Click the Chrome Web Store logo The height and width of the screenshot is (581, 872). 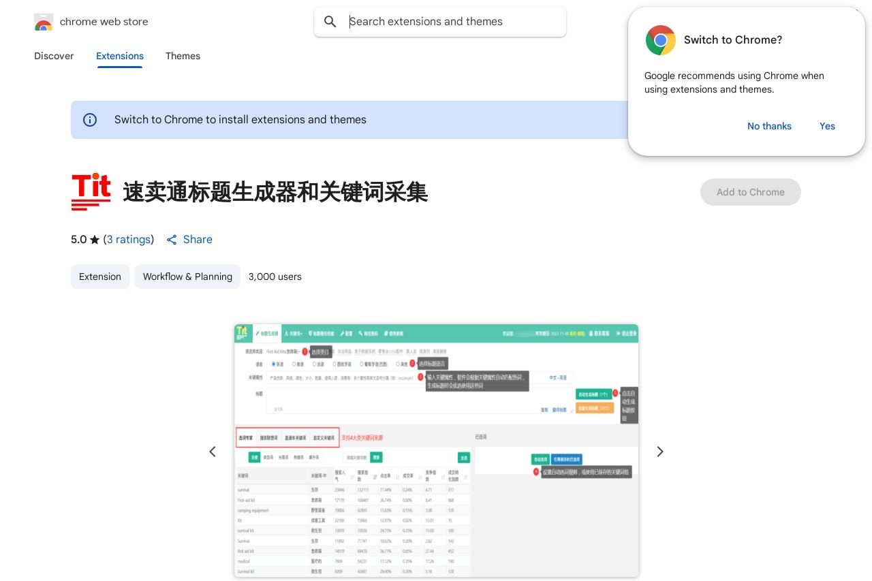coord(44,22)
